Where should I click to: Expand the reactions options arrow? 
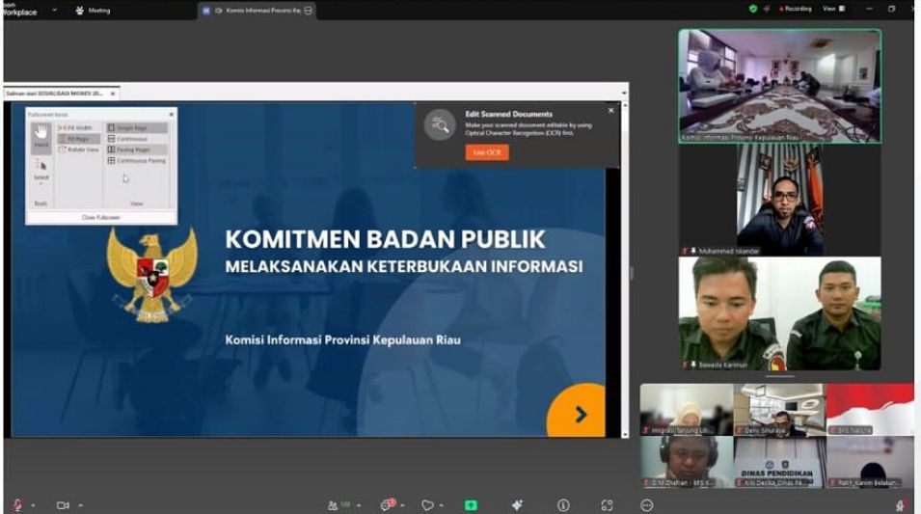point(441,505)
